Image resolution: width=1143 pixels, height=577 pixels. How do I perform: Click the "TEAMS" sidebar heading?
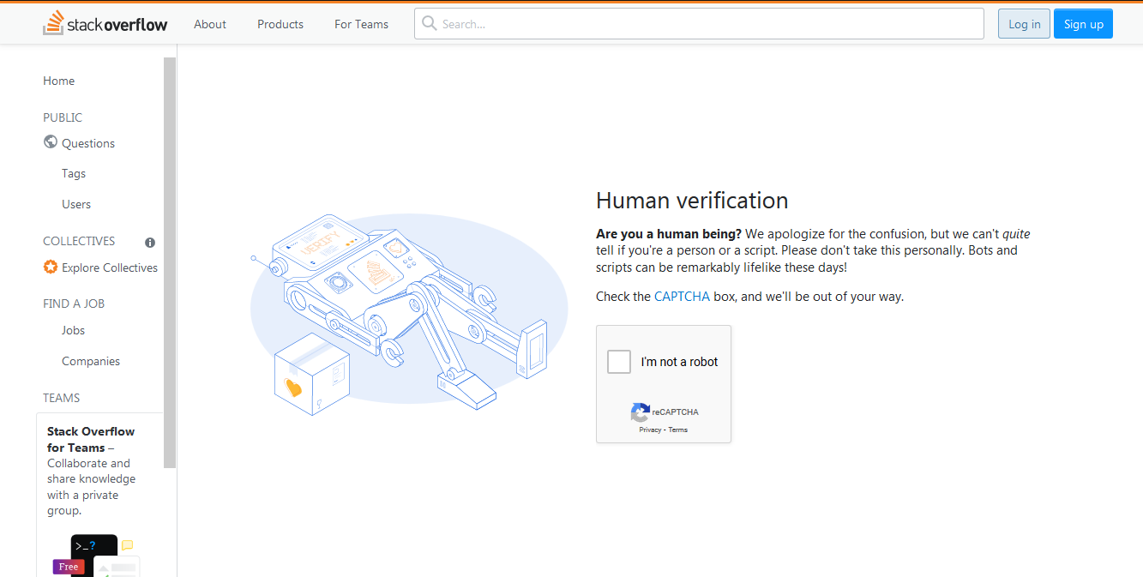coord(62,398)
